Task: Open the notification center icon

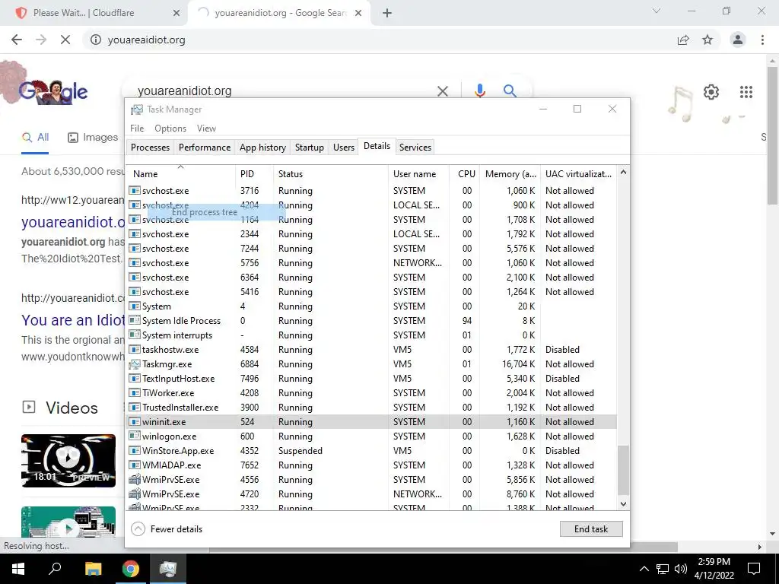Action: click(754, 569)
